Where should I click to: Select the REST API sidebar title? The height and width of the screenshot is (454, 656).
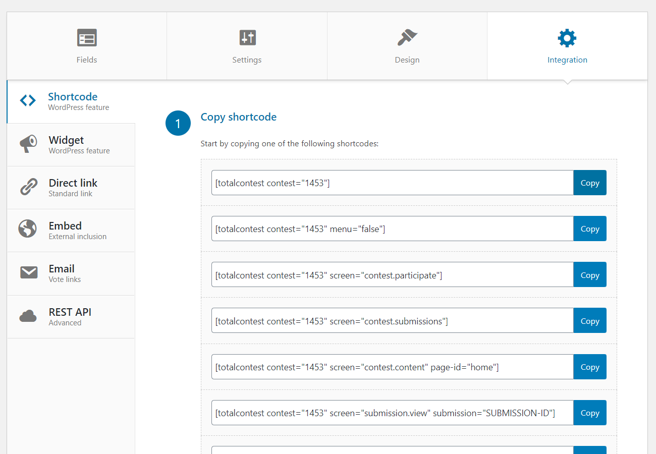point(70,312)
